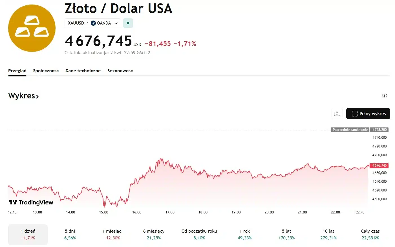Open the Sezonowość tab
395x247 pixels.
[x=120, y=71]
